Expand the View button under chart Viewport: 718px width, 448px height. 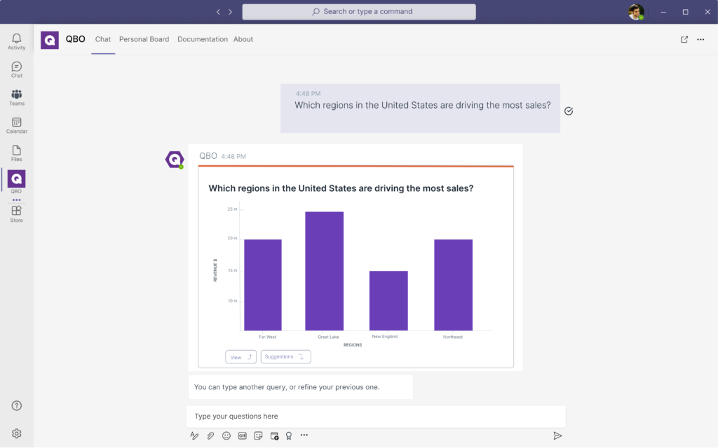pos(241,357)
